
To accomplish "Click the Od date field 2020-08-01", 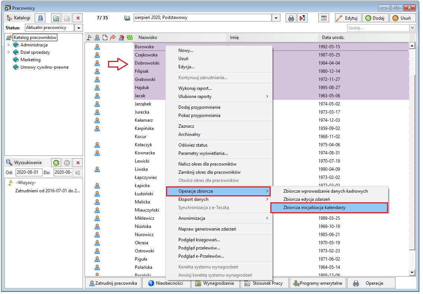I will point(29,172).
